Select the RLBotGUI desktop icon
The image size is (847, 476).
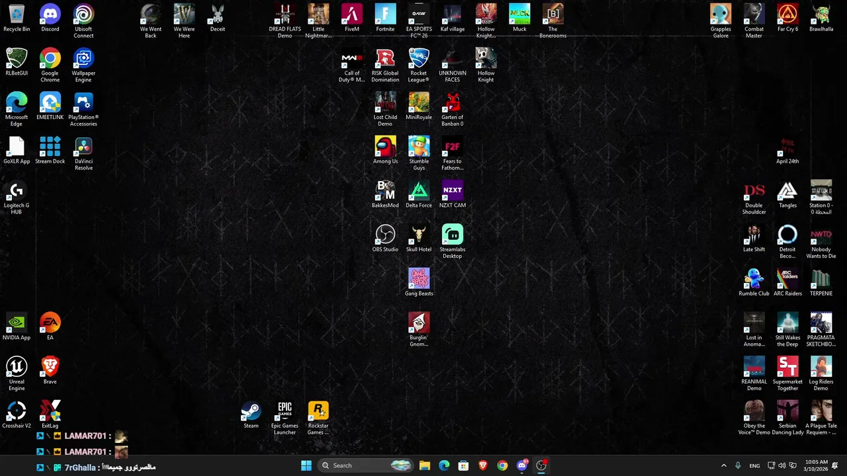click(x=17, y=62)
